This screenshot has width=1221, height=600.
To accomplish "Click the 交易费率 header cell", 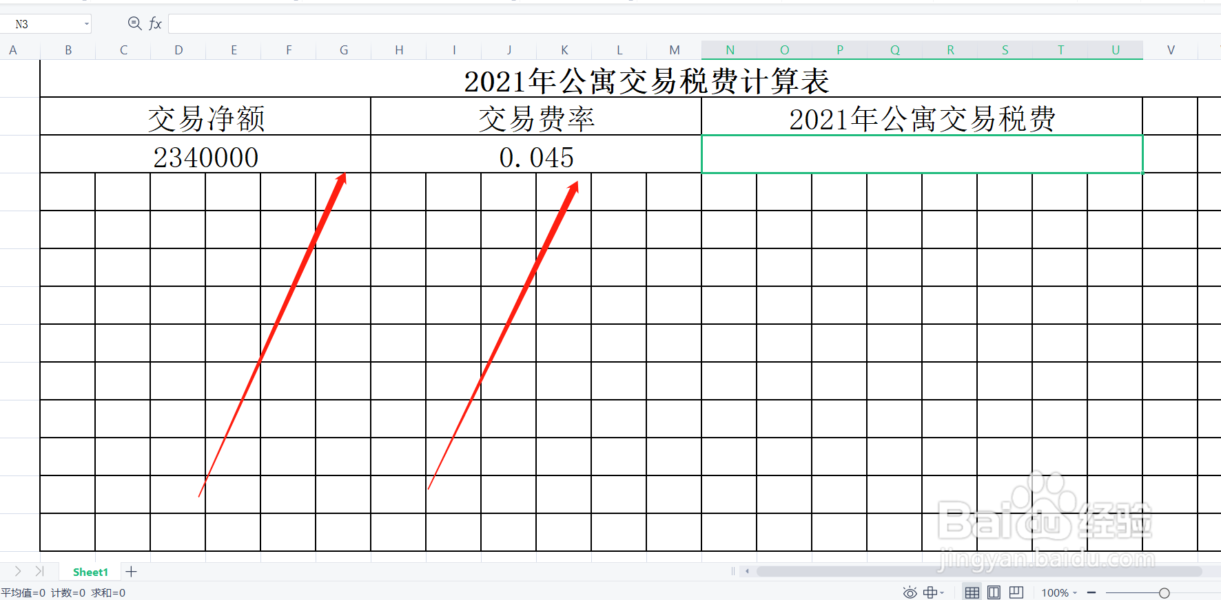I will click(536, 117).
